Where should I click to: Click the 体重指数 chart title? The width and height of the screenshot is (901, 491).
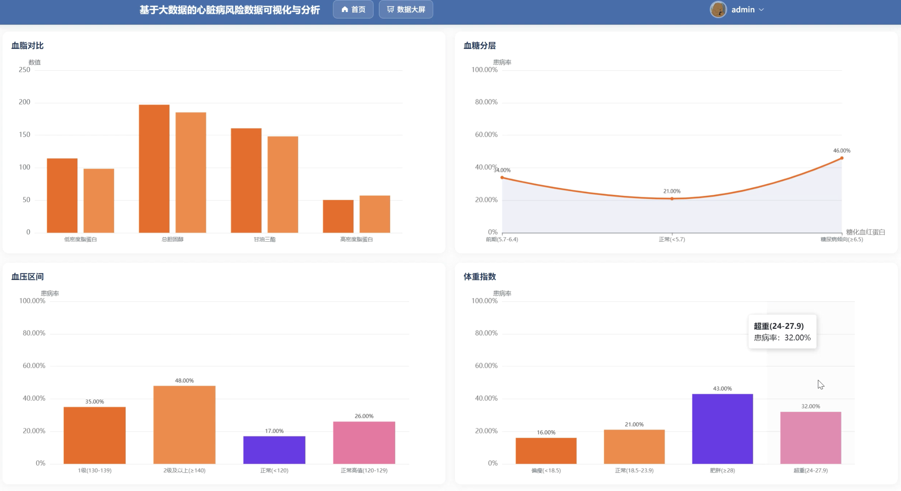(480, 277)
